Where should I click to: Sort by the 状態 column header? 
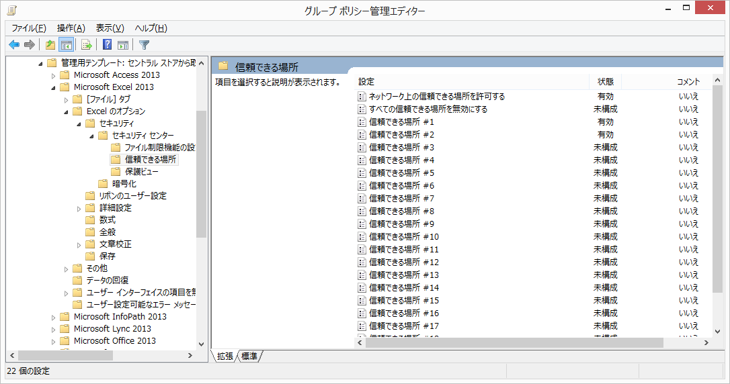[605, 82]
